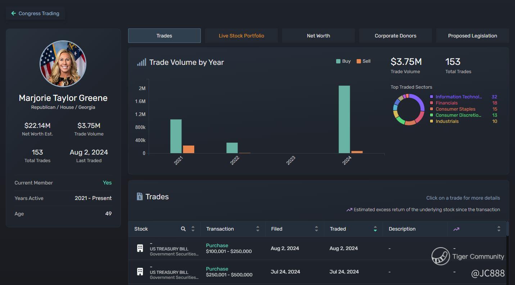Sort table by Stock column arrows

[193, 229]
